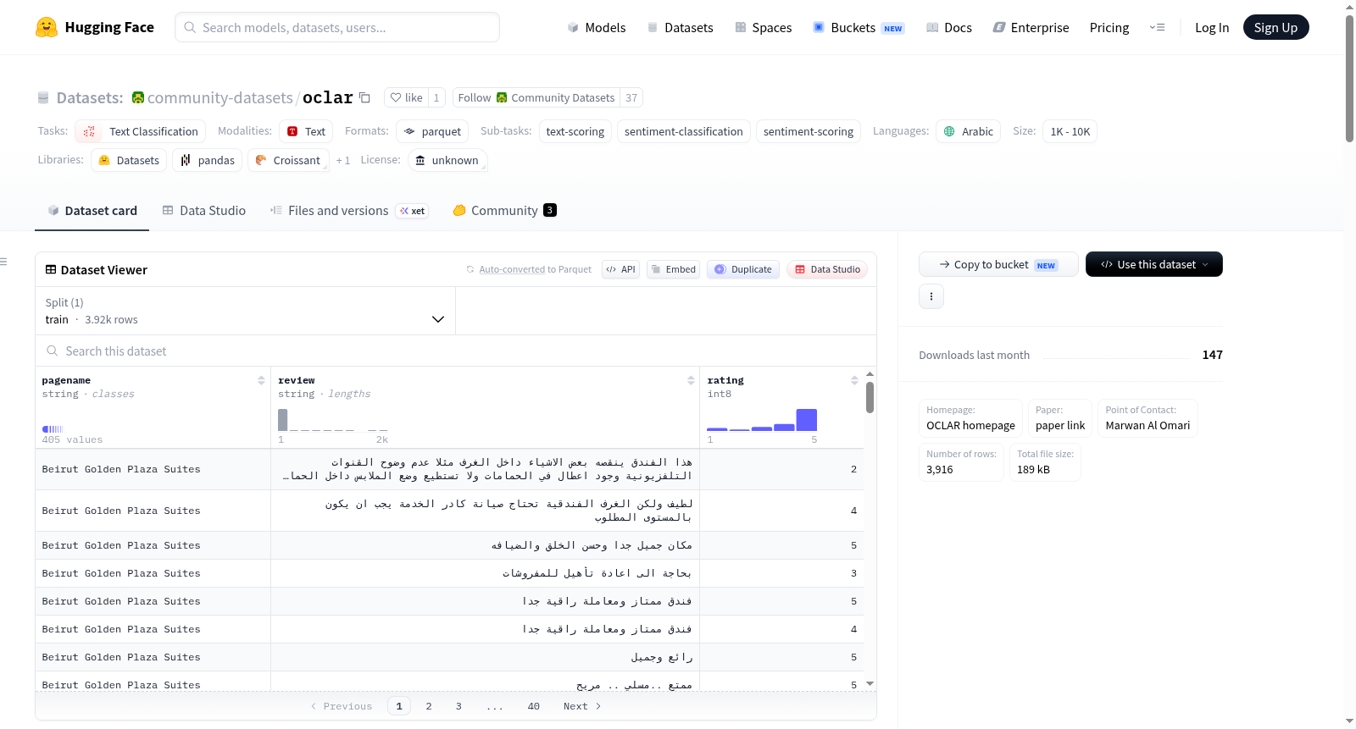The width and height of the screenshot is (1356, 729).
Task: Switch to the Dataset card tab
Action: (x=92, y=210)
